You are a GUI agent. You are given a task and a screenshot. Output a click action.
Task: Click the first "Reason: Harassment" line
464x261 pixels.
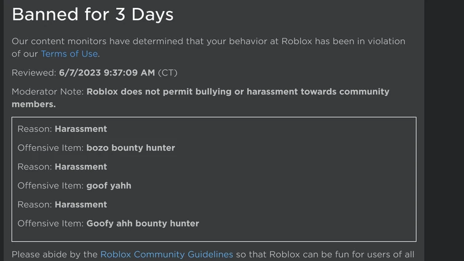(x=62, y=129)
